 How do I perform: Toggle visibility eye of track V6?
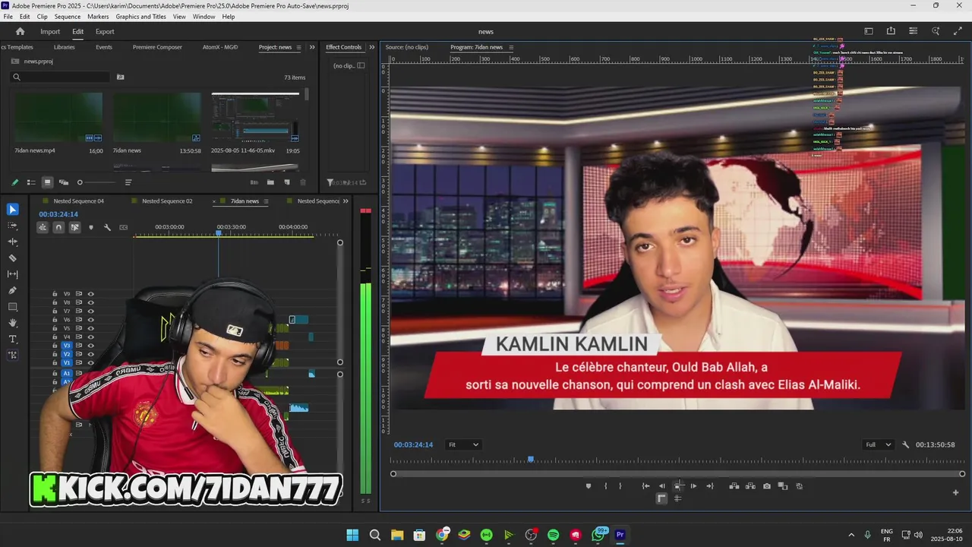point(90,320)
